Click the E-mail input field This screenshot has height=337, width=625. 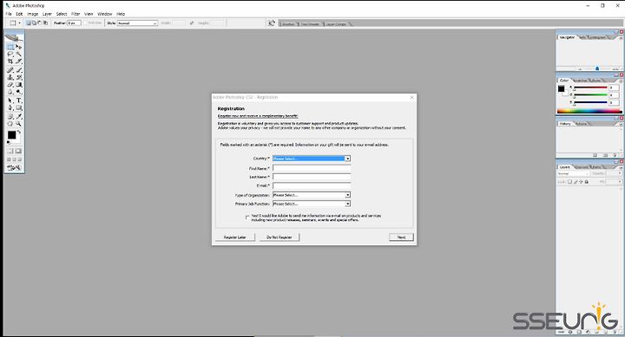coord(312,185)
